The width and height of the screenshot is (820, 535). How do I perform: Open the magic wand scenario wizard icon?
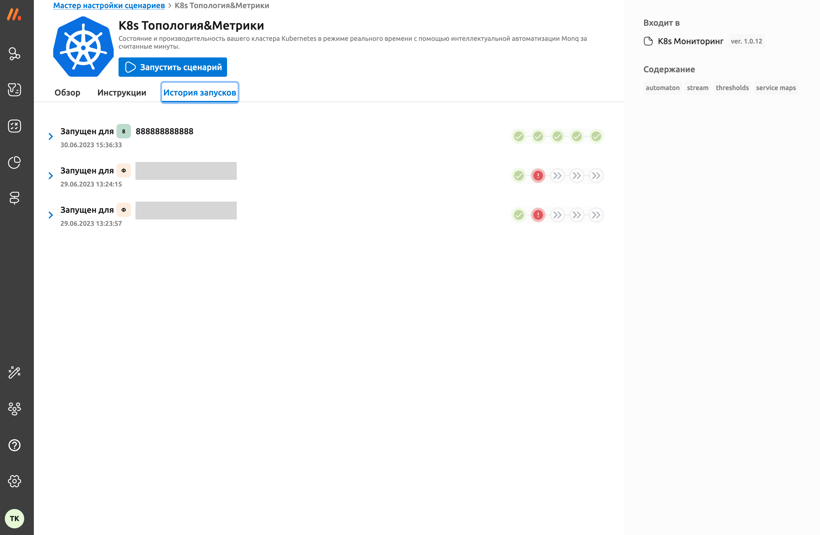click(x=14, y=372)
